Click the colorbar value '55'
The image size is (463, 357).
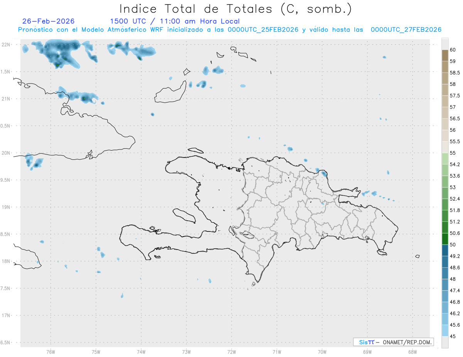point(453,153)
